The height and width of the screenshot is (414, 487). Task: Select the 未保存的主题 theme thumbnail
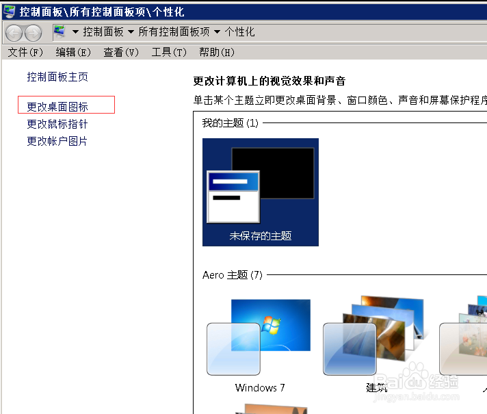coord(261,192)
